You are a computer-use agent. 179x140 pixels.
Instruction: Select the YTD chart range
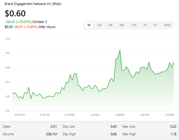[x=134, y=25]
